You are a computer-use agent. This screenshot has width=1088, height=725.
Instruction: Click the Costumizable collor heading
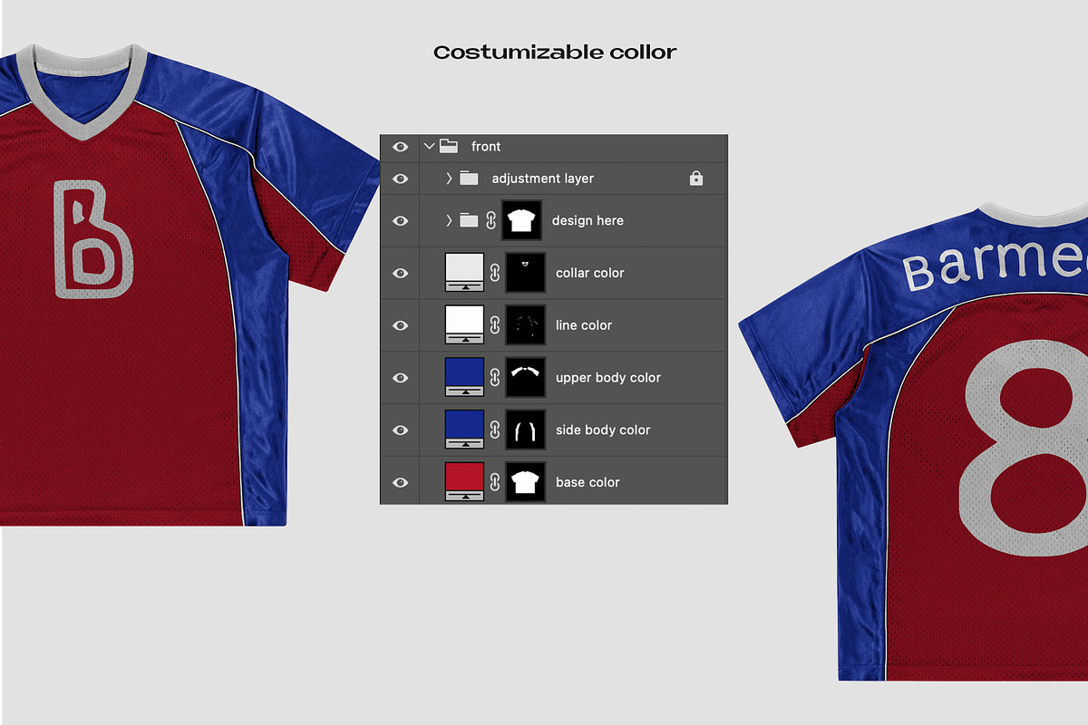pos(555,53)
